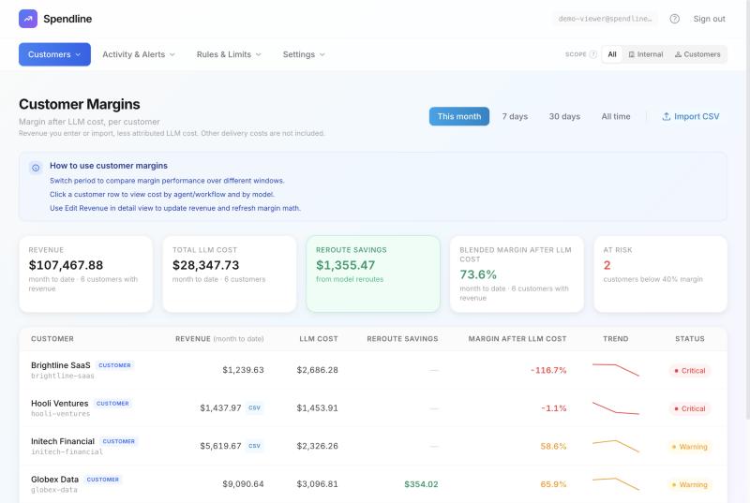
Task: Click CUSTOMER tag next to Hooli Ventures
Action: coord(112,404)
